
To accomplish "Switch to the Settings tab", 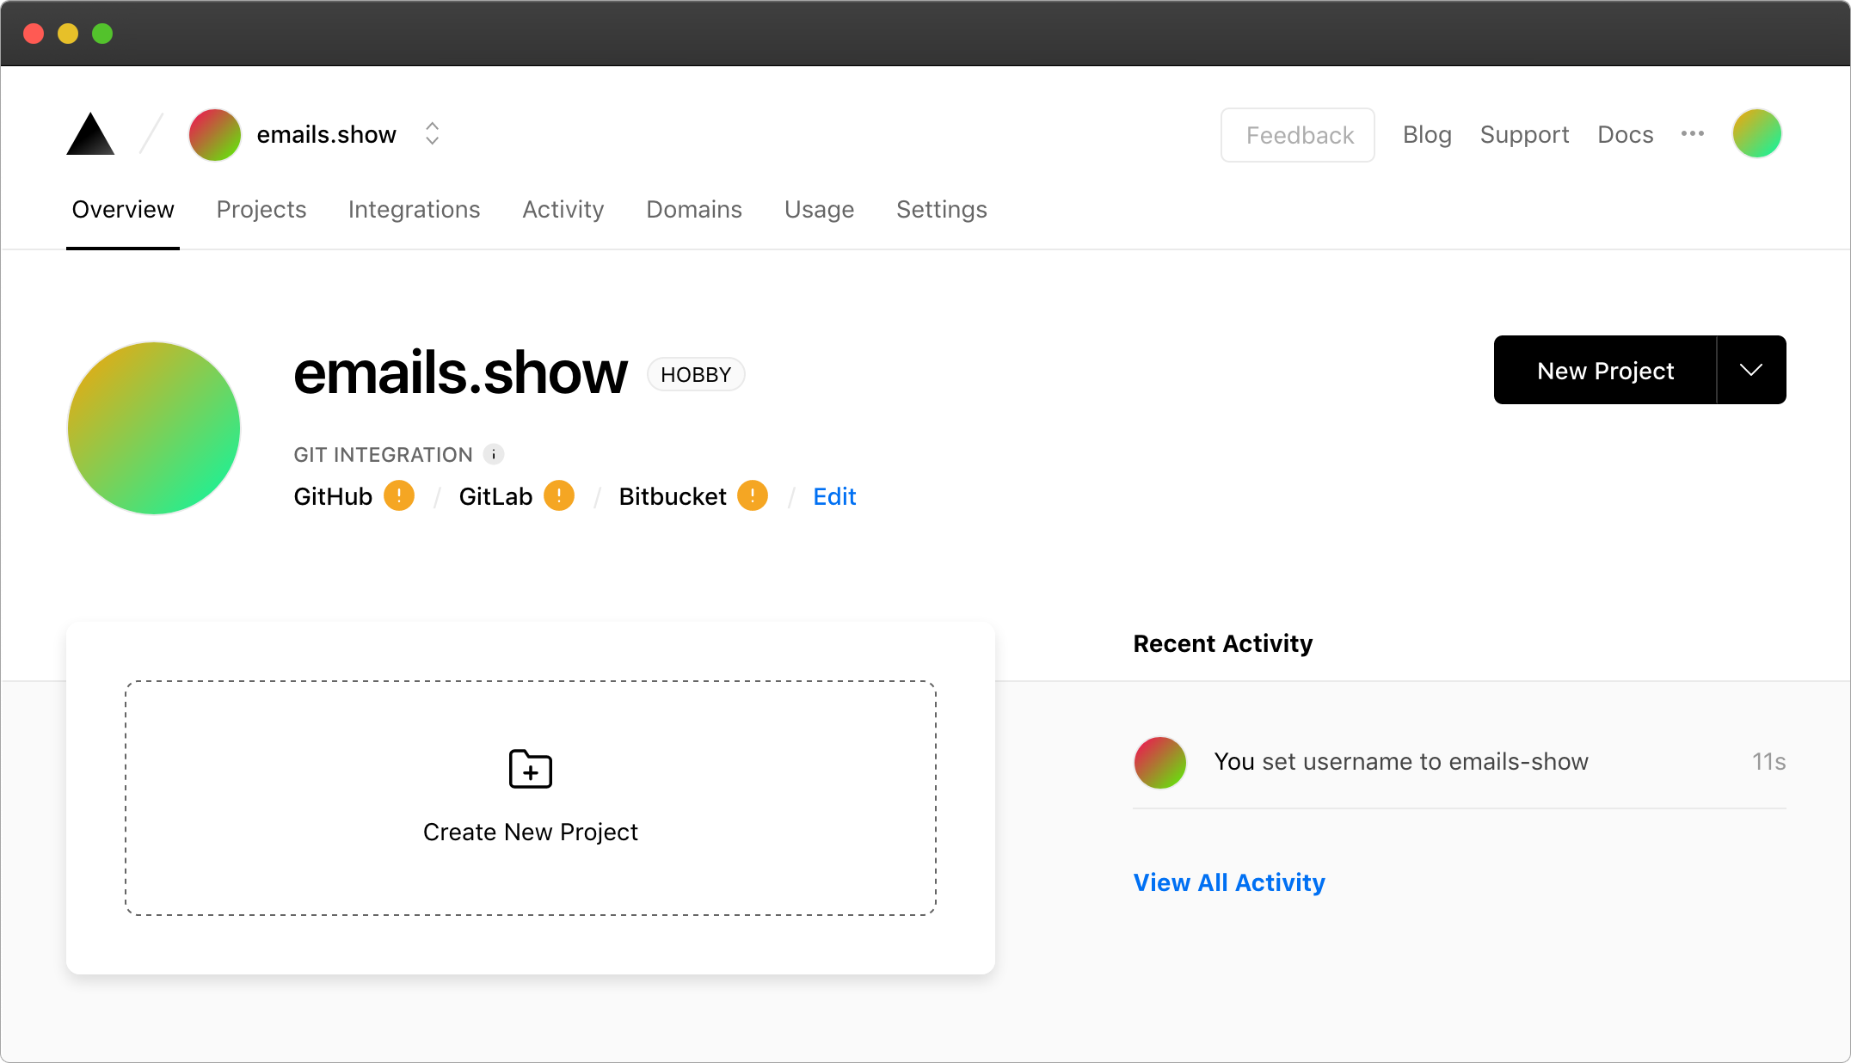I will (x=941, y=208).
